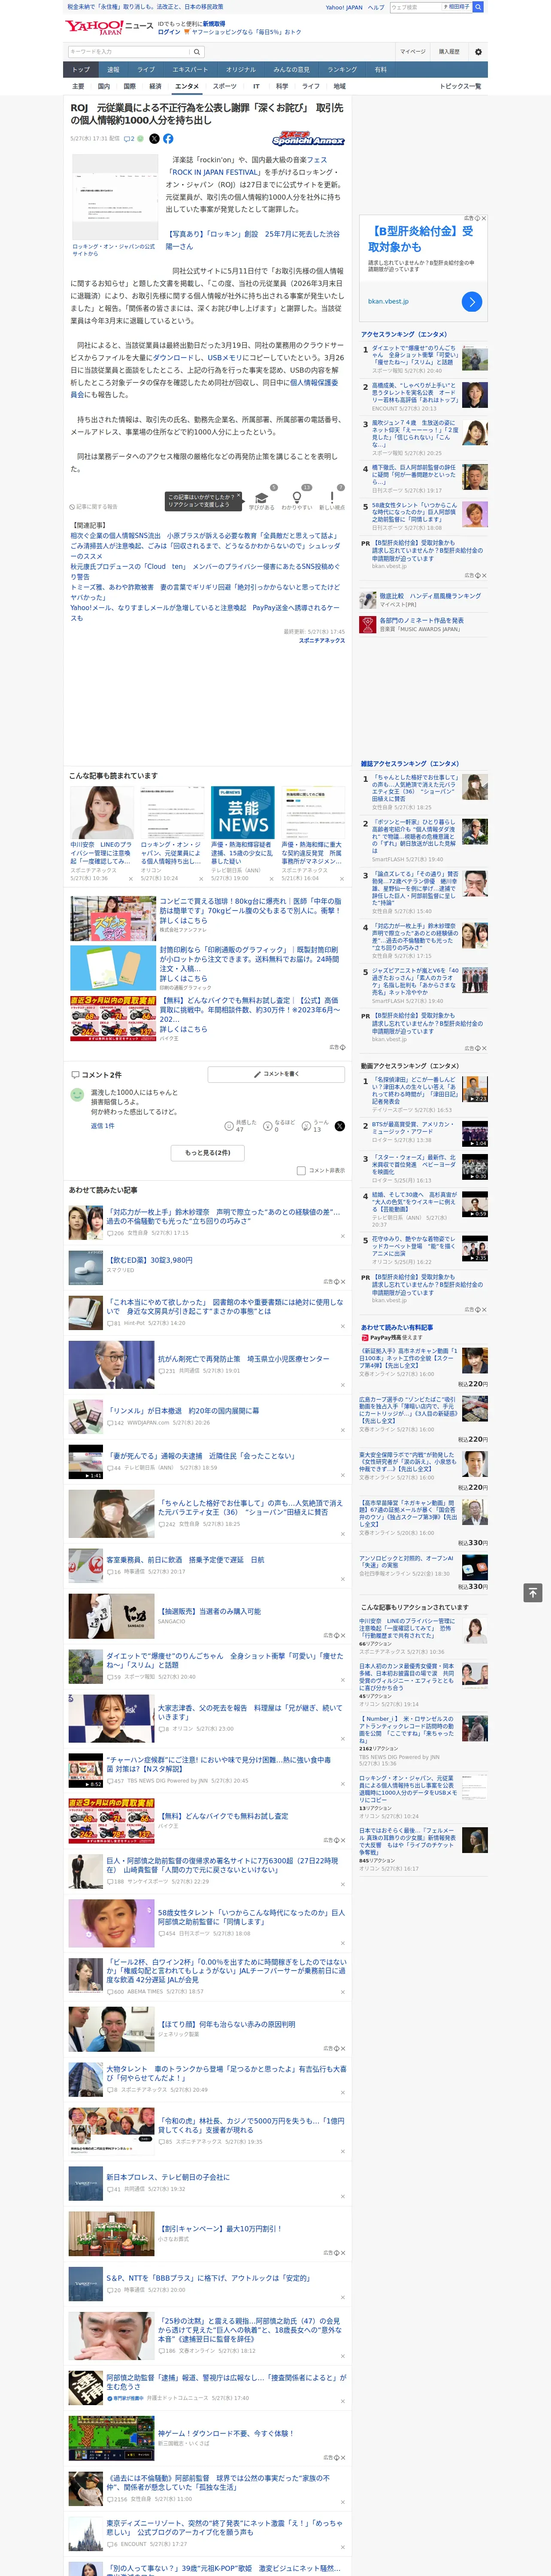Open the みんなの意見 navigation tab

click(291, 70)
